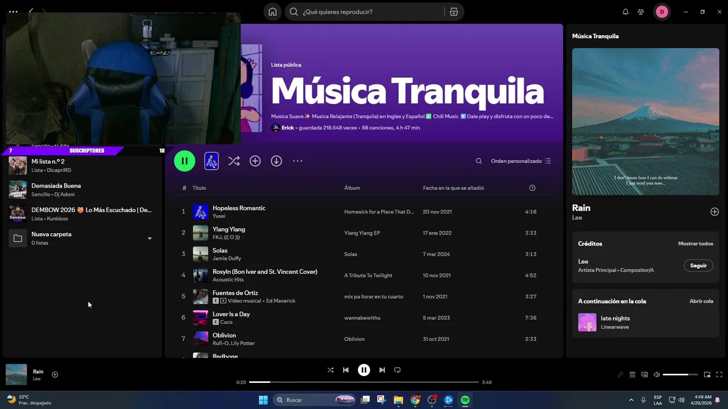Add Rain to library from right panel
The image size is (728, 409).
[715, 212]
